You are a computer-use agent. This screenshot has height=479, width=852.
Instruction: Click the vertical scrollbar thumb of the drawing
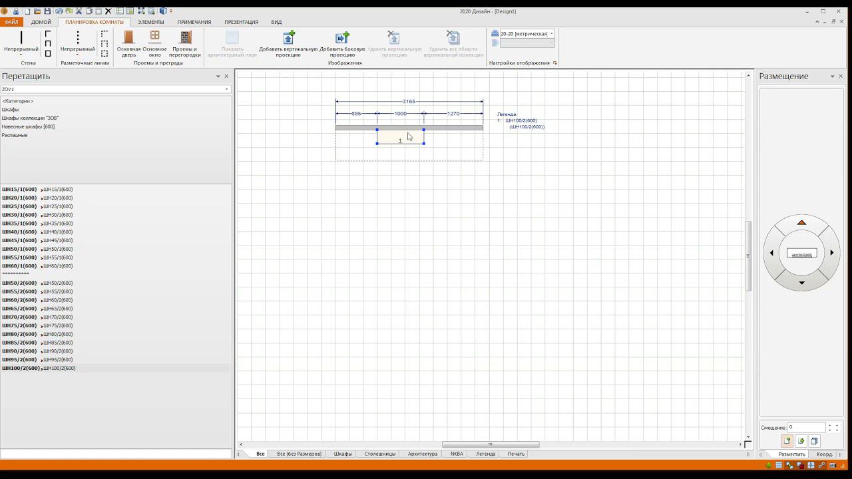(x=747, y=255)
